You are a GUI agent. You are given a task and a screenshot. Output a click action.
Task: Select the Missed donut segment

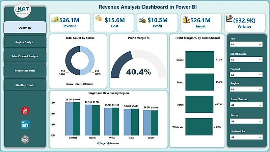(69, 61)
